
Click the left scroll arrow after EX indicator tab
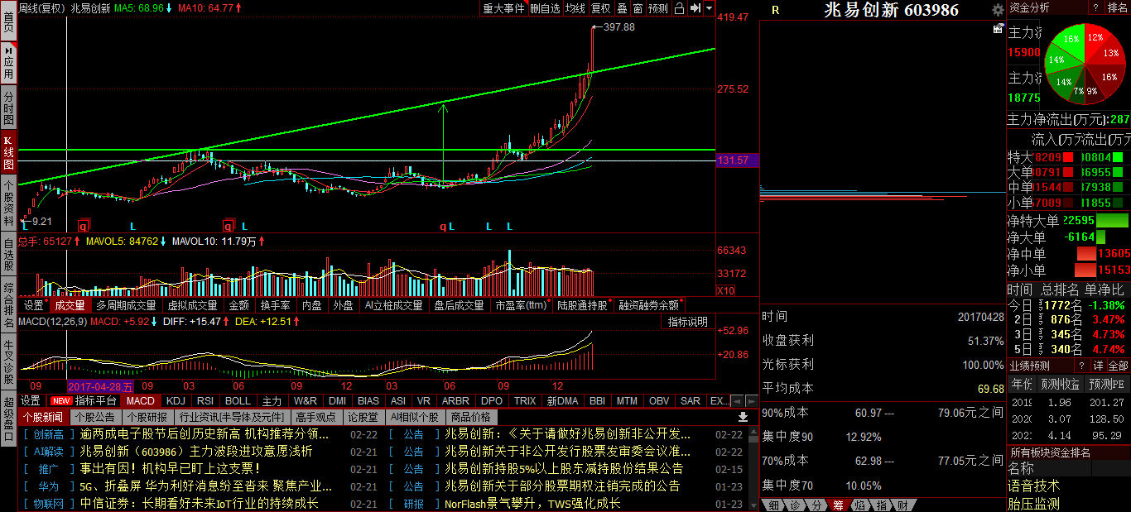(737, 400)
